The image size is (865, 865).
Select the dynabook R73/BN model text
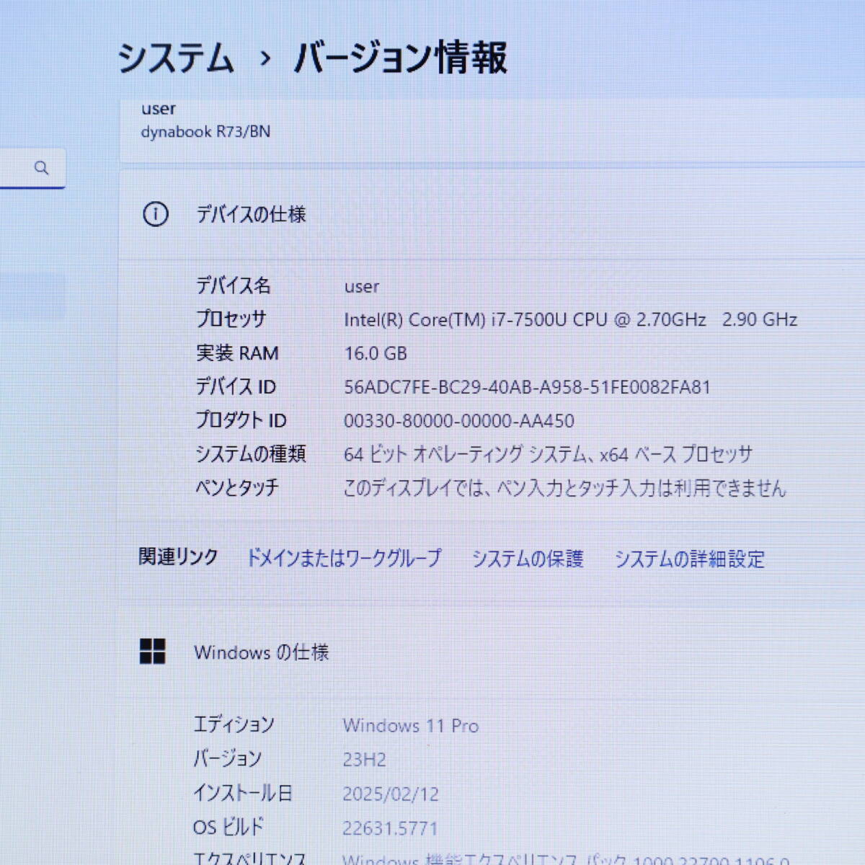[206, 132]
